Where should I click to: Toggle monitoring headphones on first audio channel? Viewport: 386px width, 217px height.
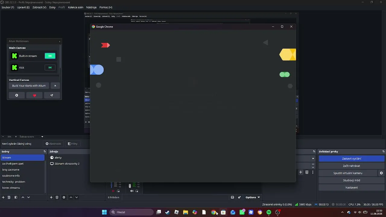pos(118,191)
